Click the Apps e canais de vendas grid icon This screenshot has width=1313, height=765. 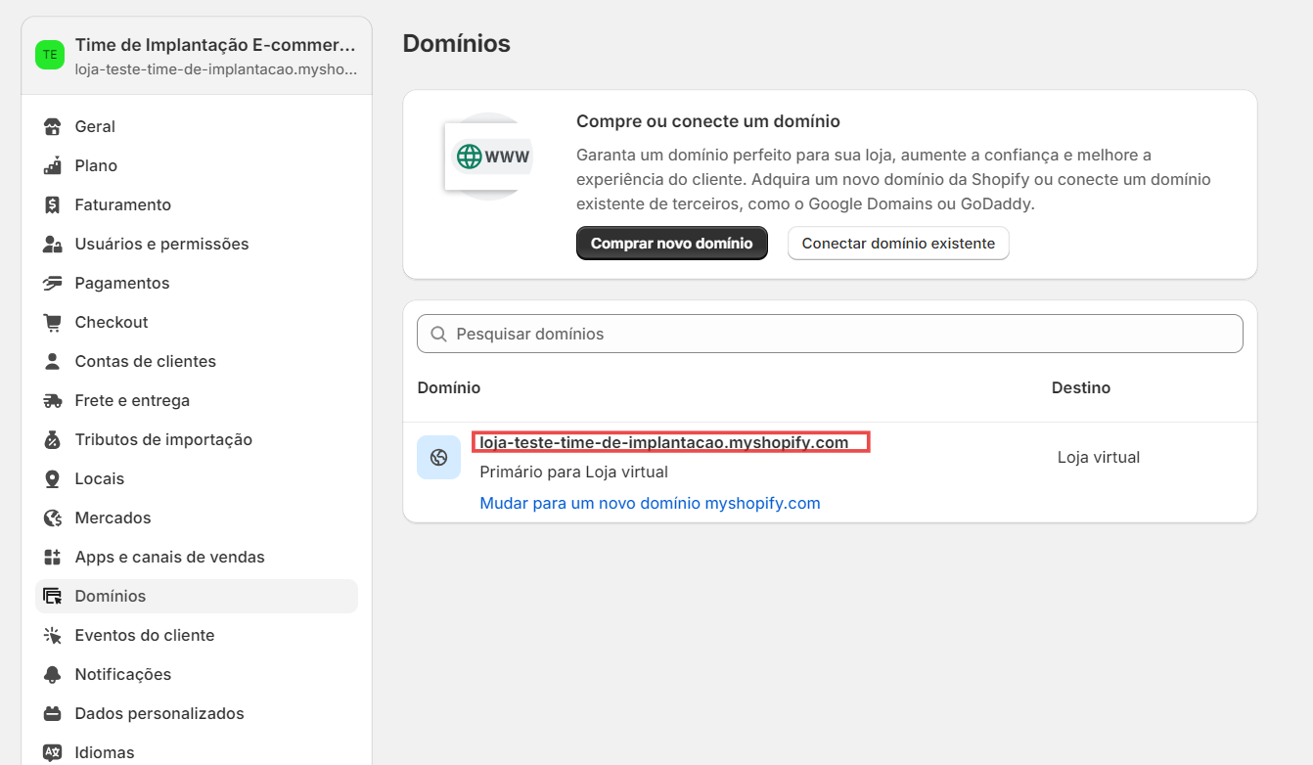(x=53, y=558)
